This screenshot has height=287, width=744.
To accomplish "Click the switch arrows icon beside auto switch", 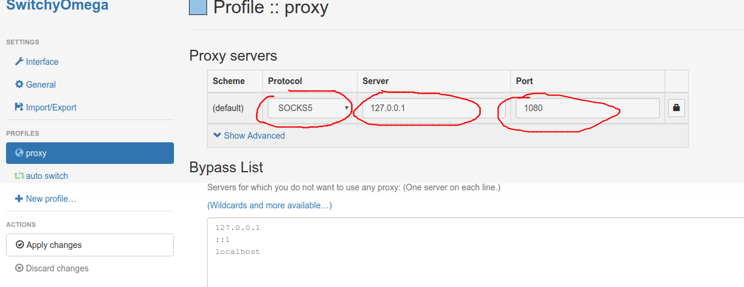I will pos(19,176).
